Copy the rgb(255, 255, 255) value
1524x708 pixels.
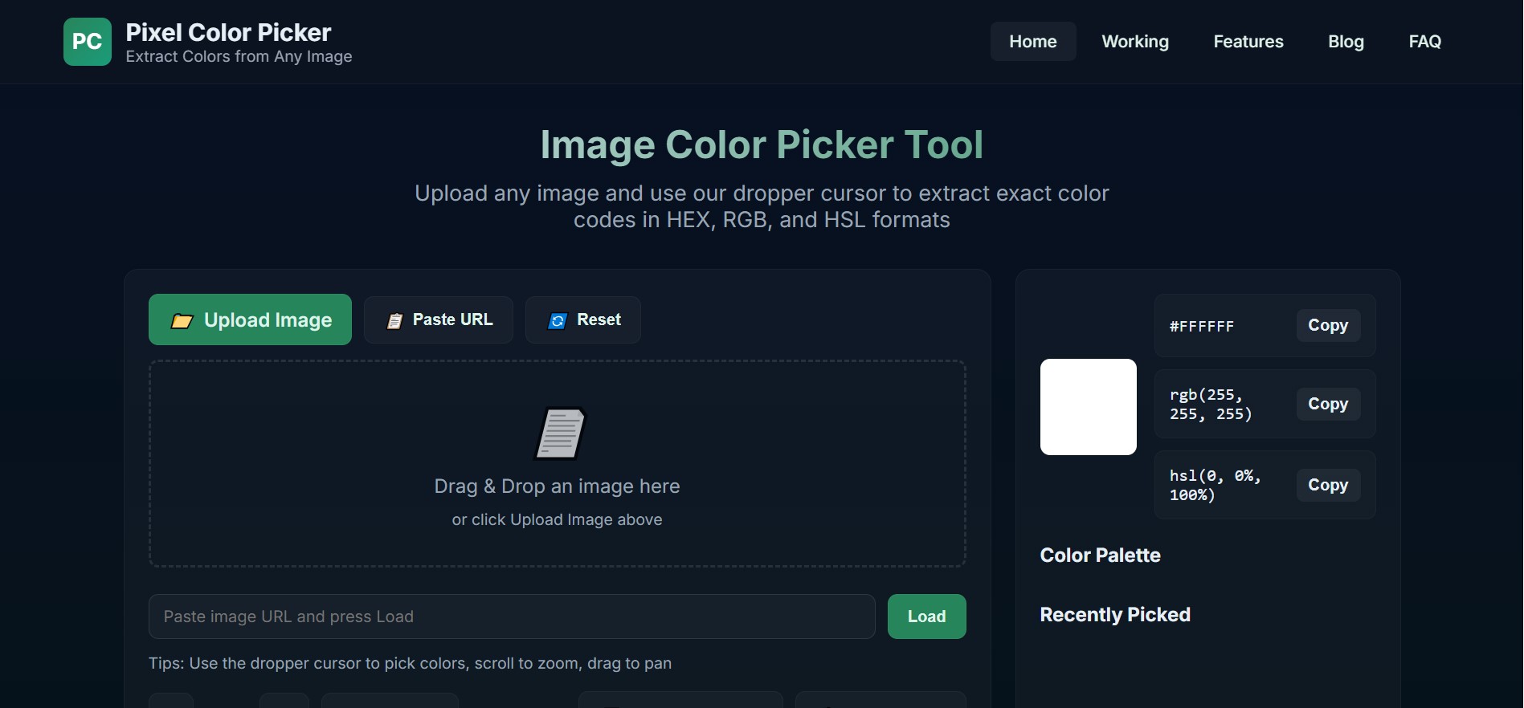(1327, 405)
